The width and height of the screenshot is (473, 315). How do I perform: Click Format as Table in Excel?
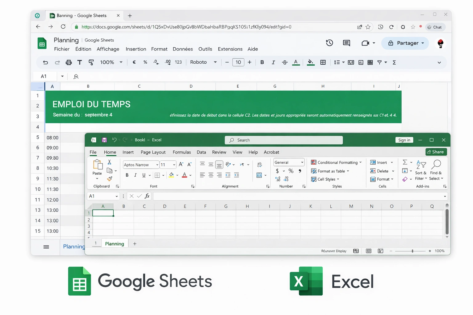pos(330,171)
